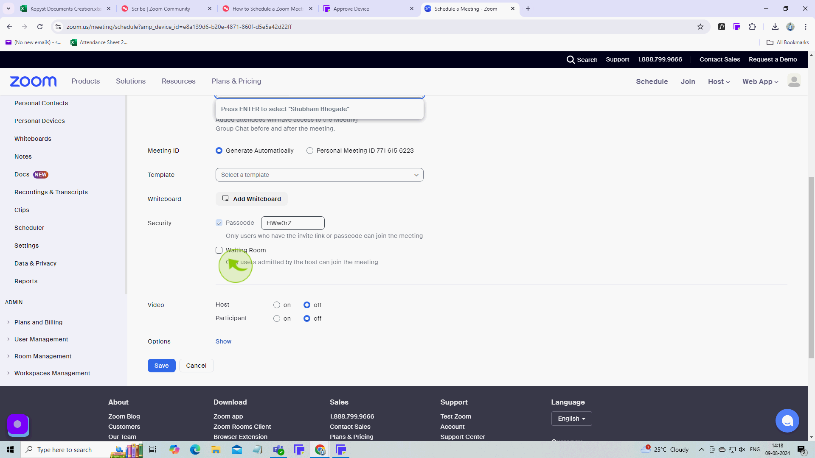Viewport: 815px width, 458px height.
Task: Open the Products menu
Action: click(x=86, y=81)
